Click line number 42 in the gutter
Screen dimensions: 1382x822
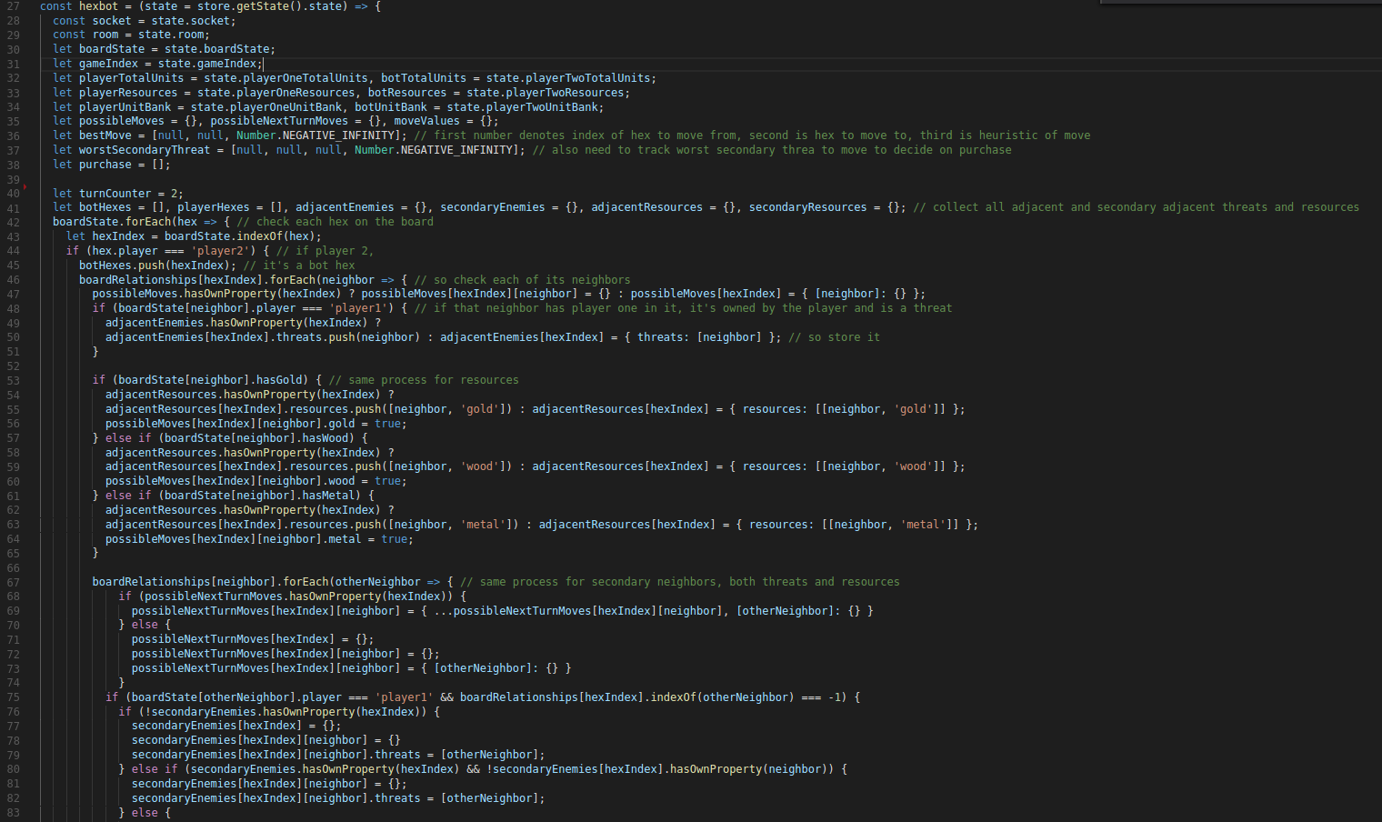pos(13,222)
